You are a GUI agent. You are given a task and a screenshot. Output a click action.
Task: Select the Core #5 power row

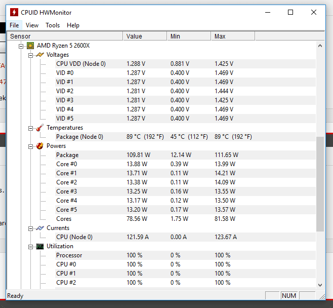coord(185,210)
